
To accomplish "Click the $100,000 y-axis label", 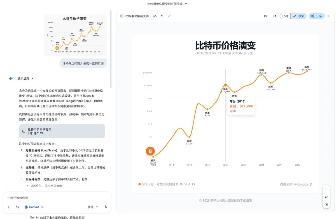I will pyautogui.click(x=147, y=73).
